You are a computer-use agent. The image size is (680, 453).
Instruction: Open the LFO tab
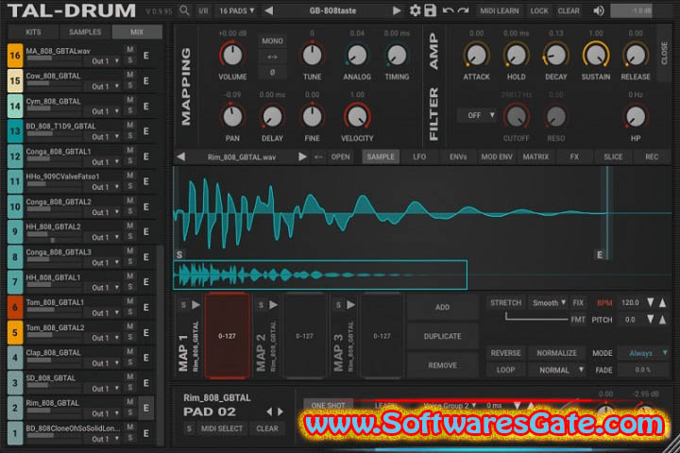[x=419, y=157]
